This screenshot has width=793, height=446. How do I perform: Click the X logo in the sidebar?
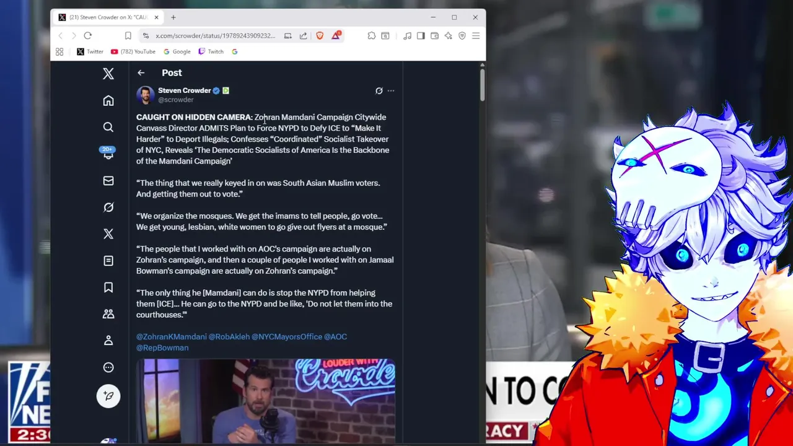[108, 74]
